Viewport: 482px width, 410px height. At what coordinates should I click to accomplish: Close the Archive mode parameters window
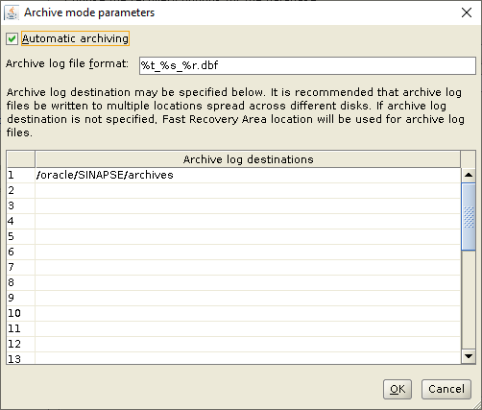coord(467,12)
